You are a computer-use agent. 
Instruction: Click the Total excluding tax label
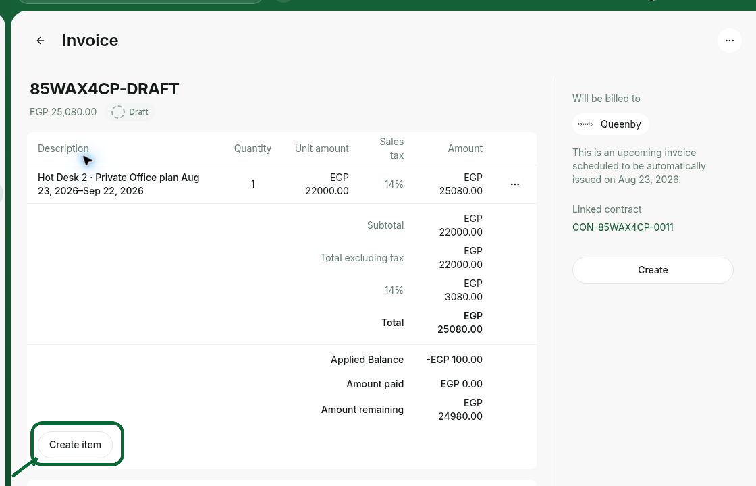point(362,258)
